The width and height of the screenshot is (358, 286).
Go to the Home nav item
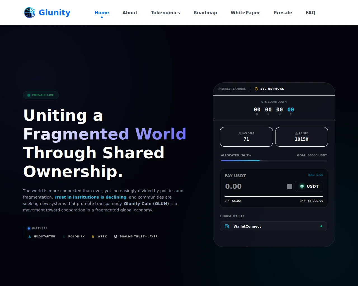point(102,13)
